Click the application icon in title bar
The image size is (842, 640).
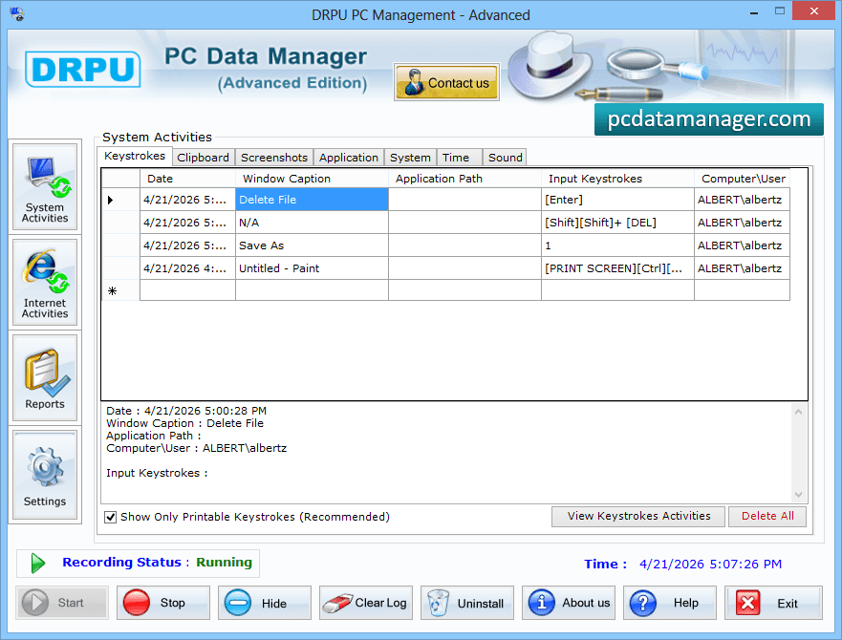click(17, 14)
